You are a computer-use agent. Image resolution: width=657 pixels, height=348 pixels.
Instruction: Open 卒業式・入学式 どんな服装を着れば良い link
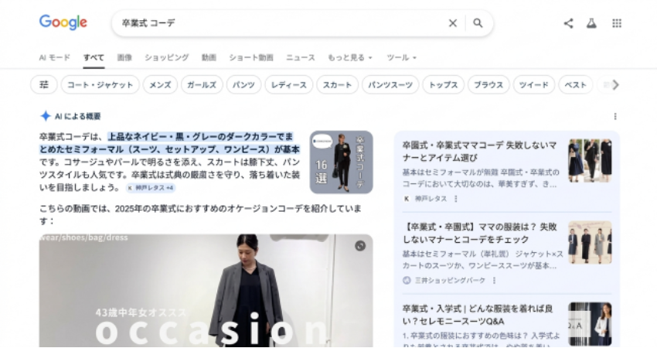(478, 315)
